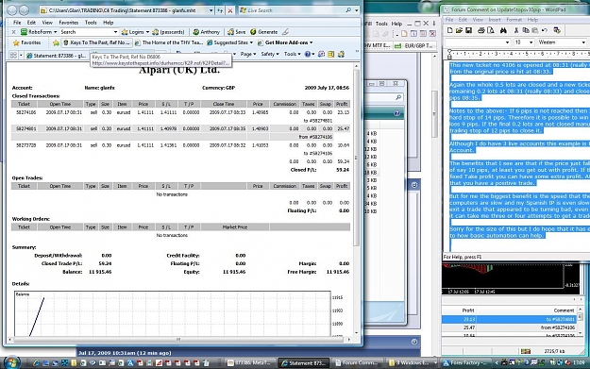
Task: Open the IE View menu
Action: (47, 23)
